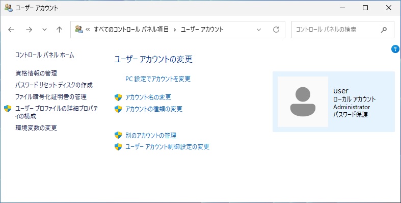
Task: Click "Administrator" account type text
Action: (352, 107)
